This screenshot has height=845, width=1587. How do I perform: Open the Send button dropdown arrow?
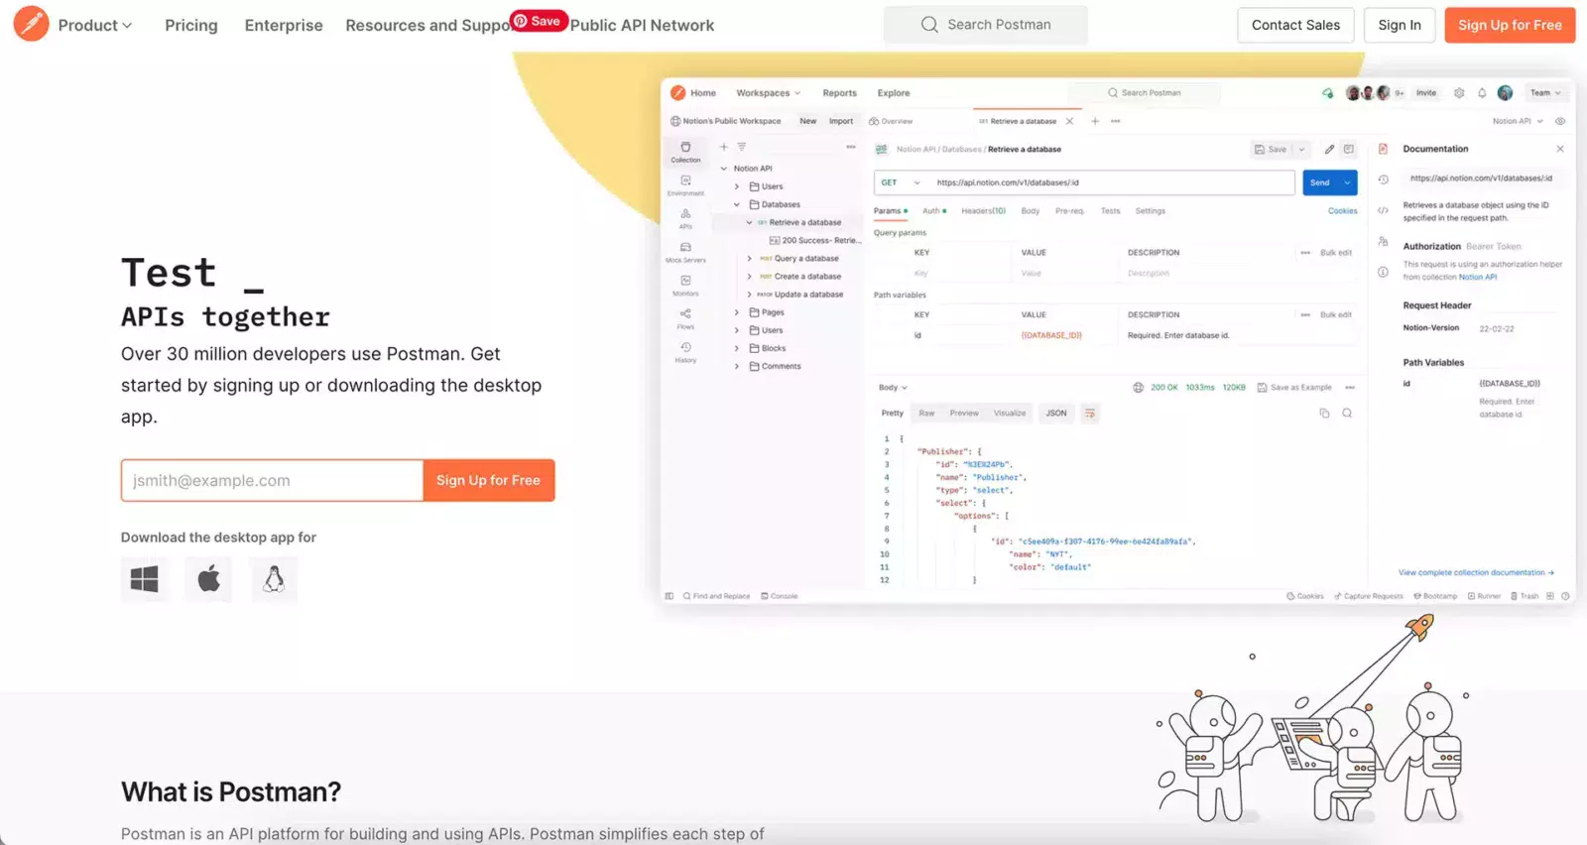1347,182
